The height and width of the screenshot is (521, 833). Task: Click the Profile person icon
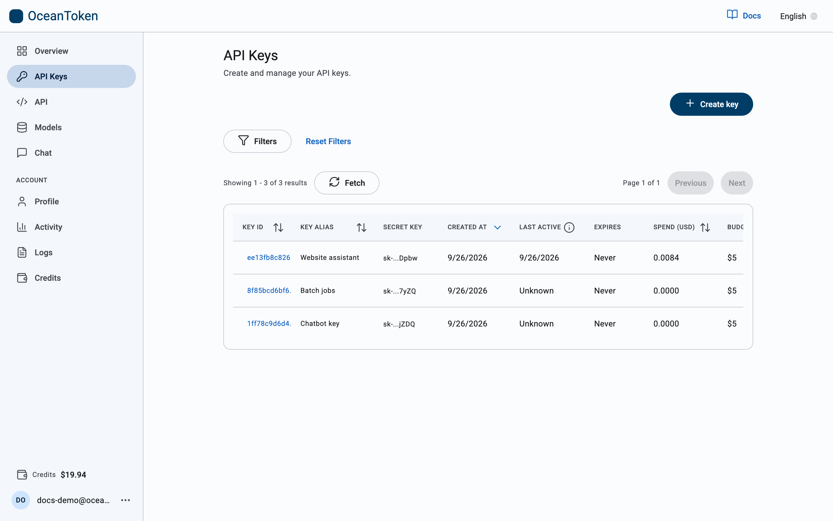(22, 201)
